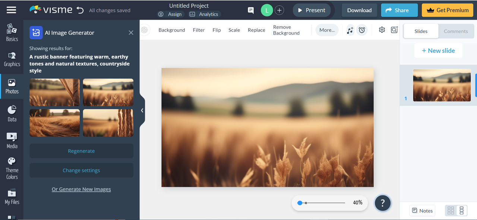Open the Data sidebar panel
Screen dimensions: 477x220
pos(12,114)
